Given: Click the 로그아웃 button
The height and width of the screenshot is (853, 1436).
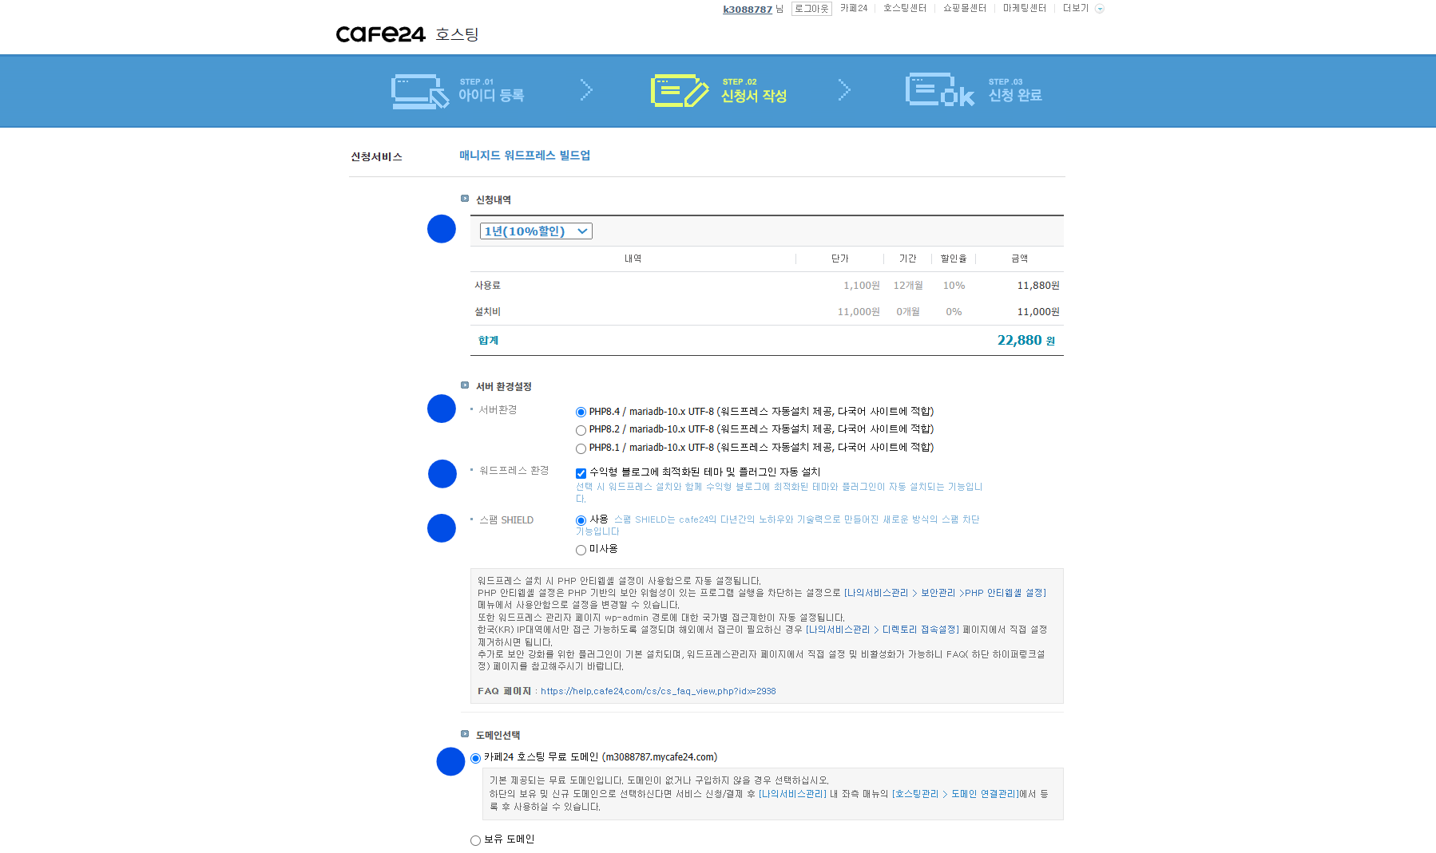Looking at the screenshot, I should (811, 9).
